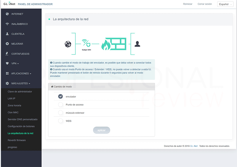
Task: Click the home icon beside Cambio de modo
Action: (x=52, y=87)
